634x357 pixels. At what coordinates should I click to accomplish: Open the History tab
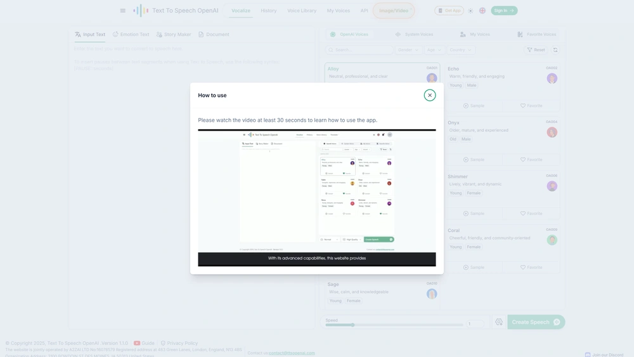(x=268, y=11)
